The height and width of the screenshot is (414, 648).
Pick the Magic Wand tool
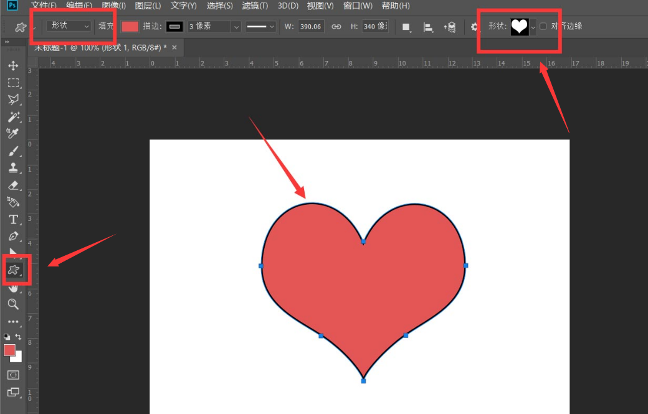[x=13, y=117]
